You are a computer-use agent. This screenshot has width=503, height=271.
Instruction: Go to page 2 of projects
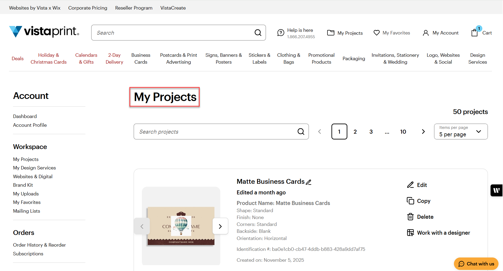[x=355, y=132]
